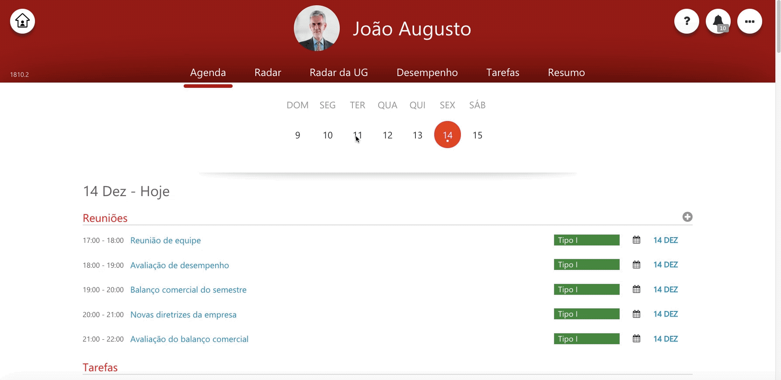Select day 9 in the week calendar
Screen dimensions: 781x380
coord(298,135)
